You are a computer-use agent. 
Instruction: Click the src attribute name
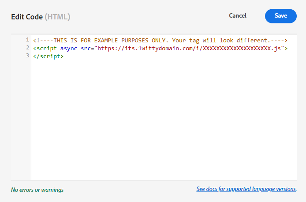coord(86,49)
